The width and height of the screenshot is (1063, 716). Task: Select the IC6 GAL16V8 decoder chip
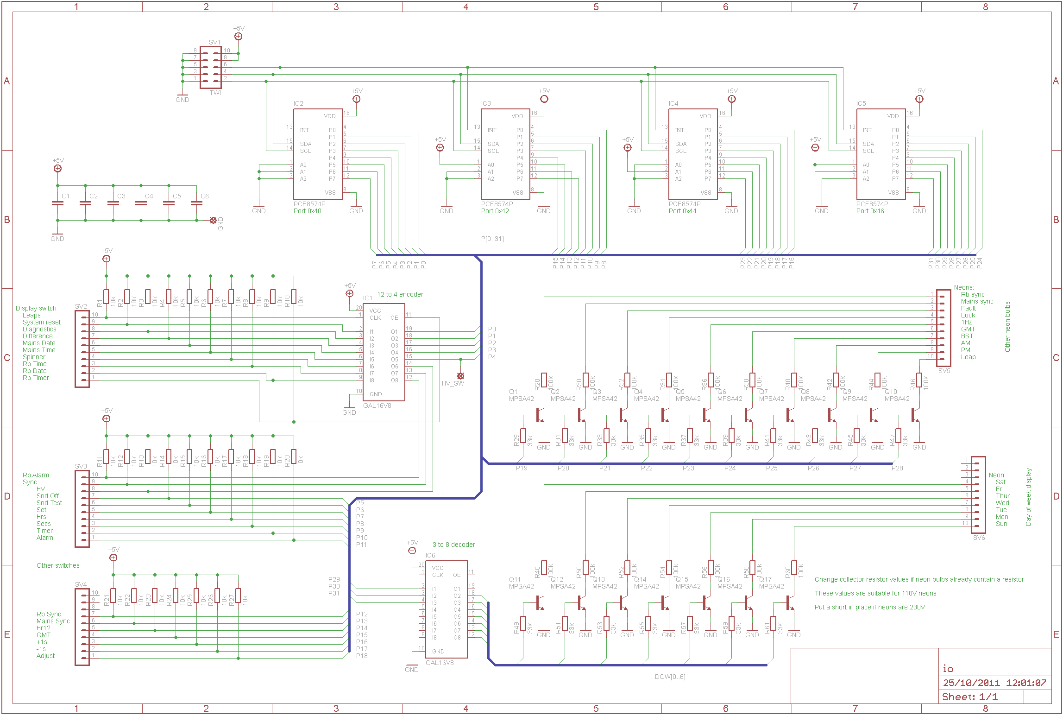446,608
